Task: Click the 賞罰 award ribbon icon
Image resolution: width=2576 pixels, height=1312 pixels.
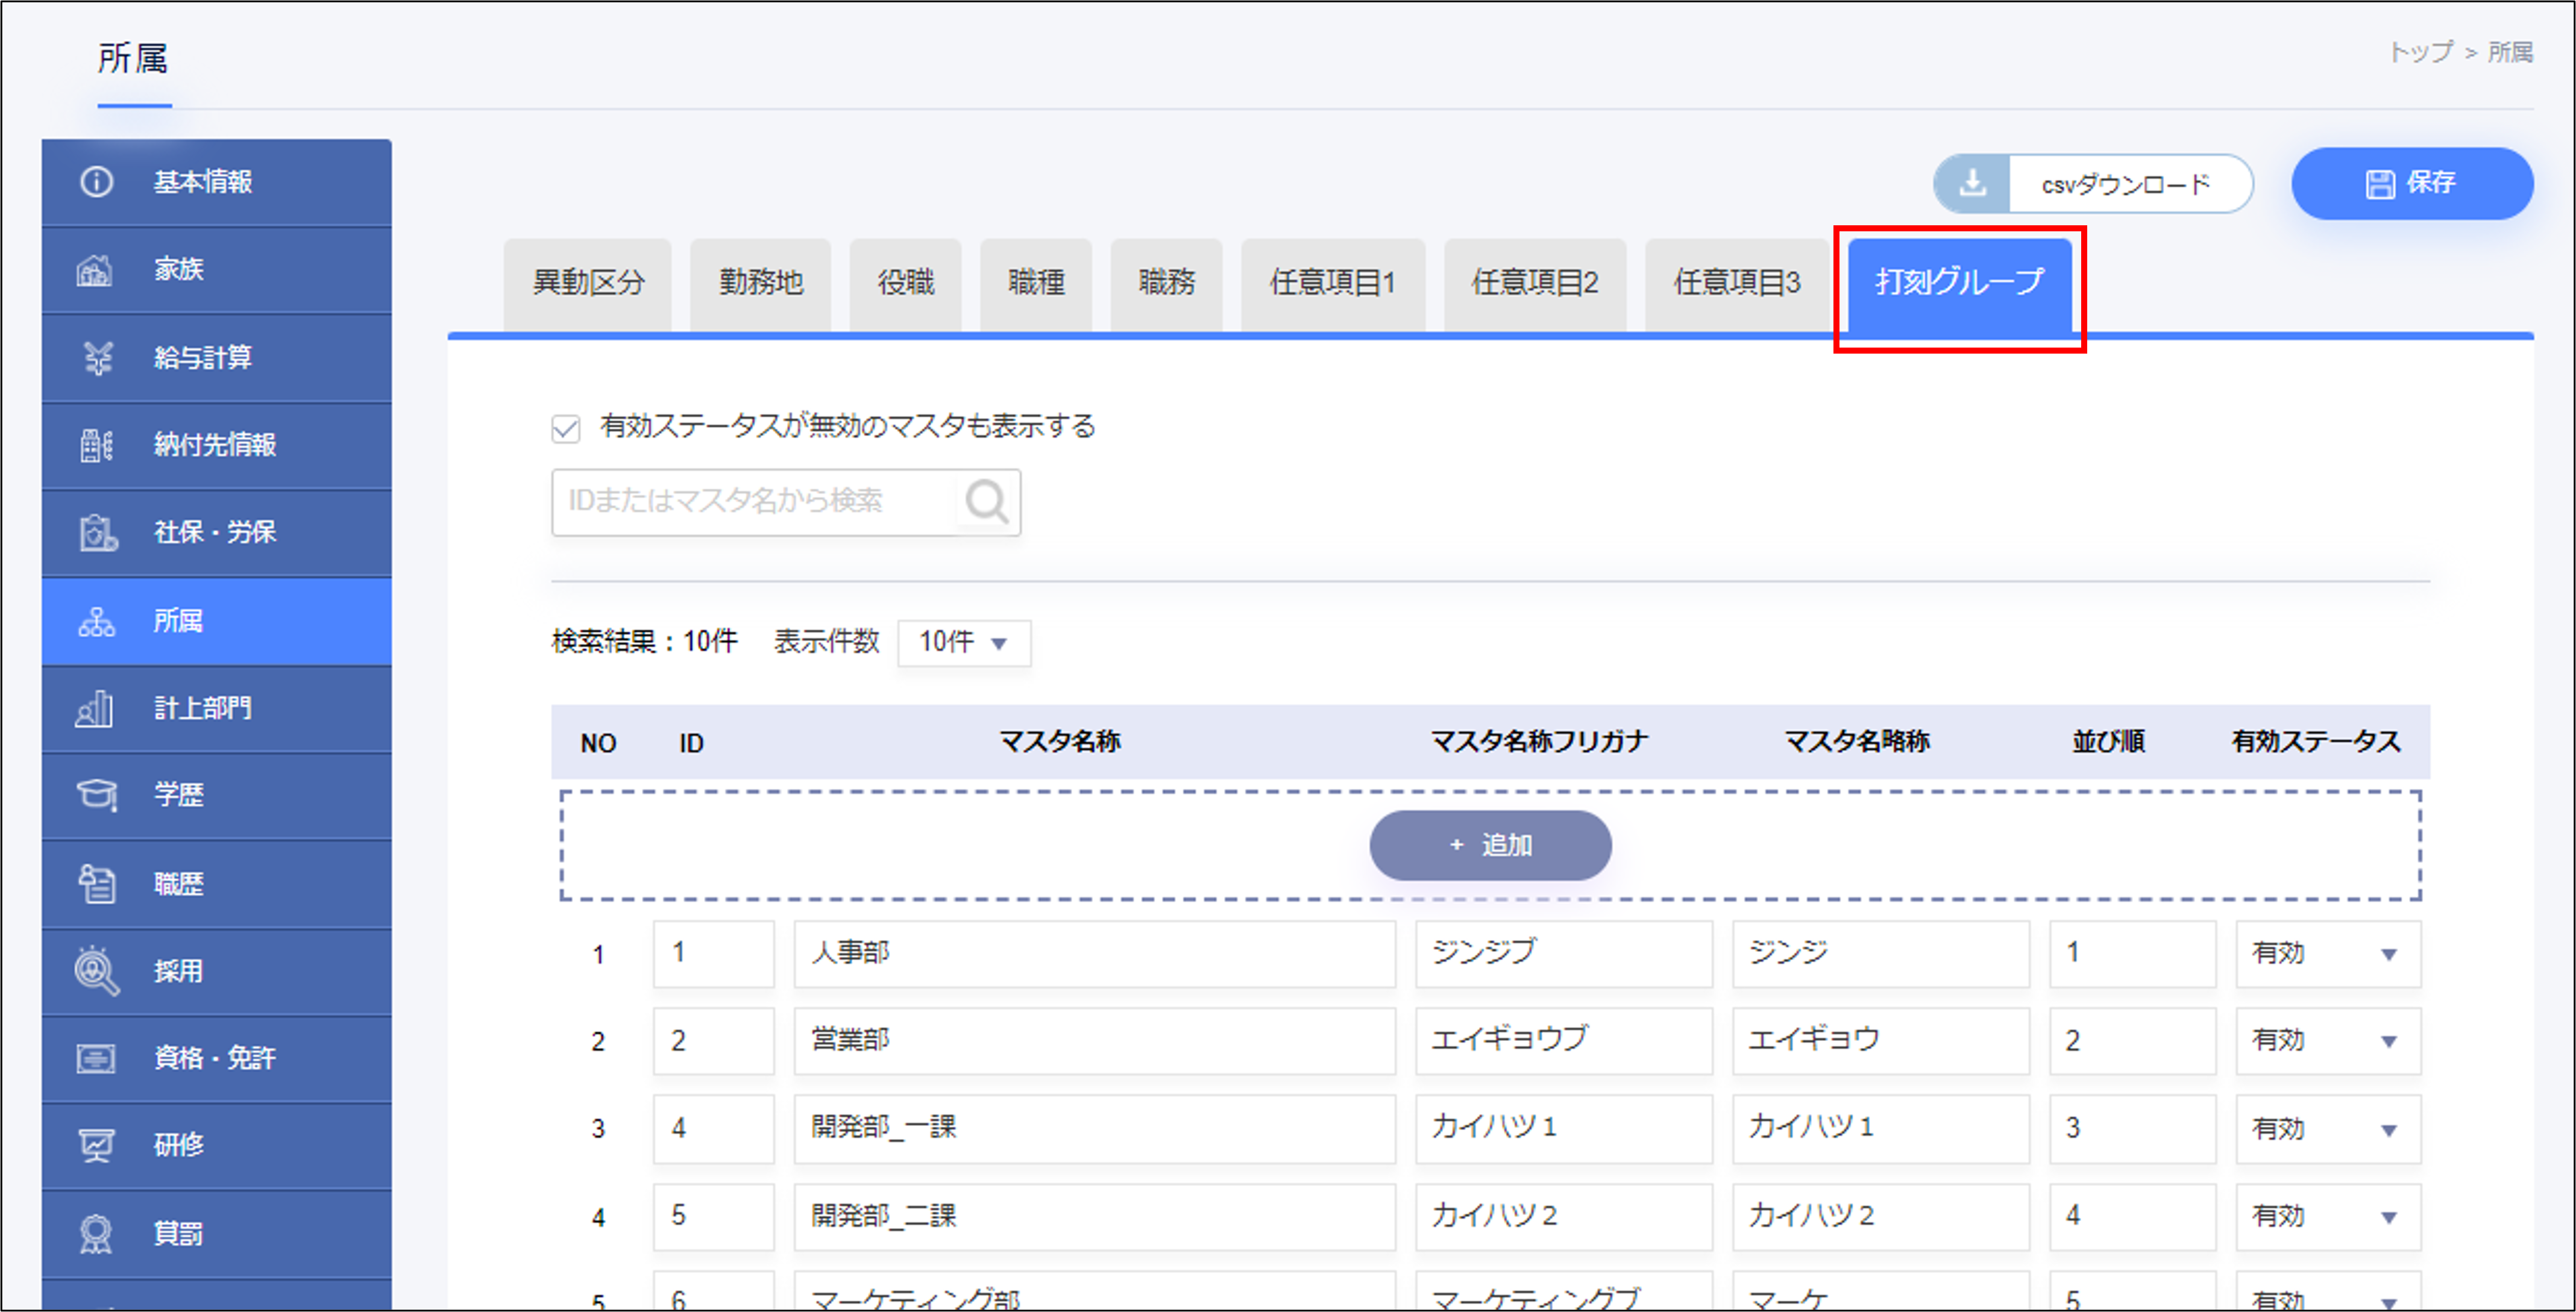Action: pyautogui.click(x=96, y=1234)
